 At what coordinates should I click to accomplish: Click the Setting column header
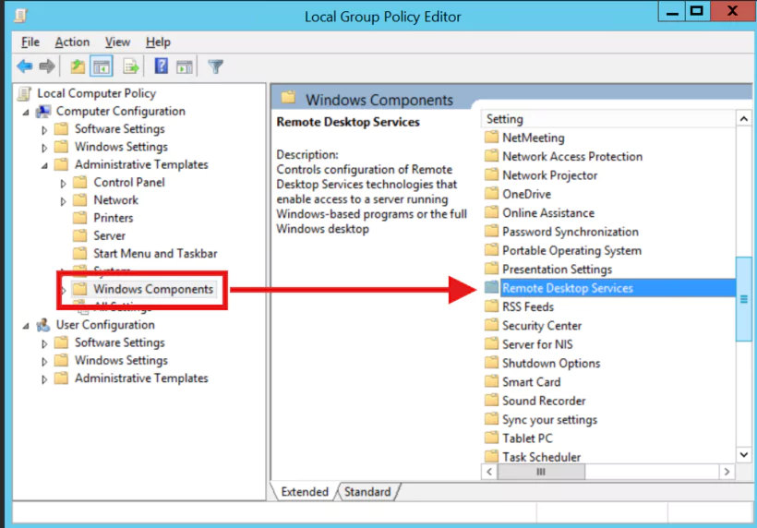[607, 119]
